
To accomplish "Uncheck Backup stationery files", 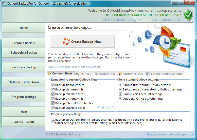I will tap(53, 89).
